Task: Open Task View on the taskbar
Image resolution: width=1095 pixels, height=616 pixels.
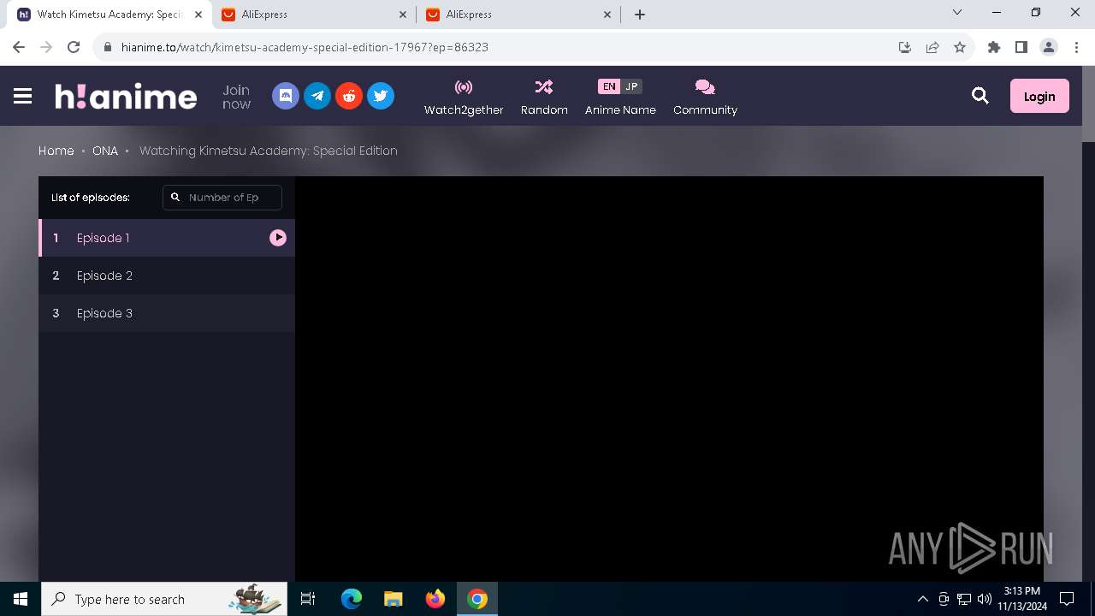Action: click(308, 599)
